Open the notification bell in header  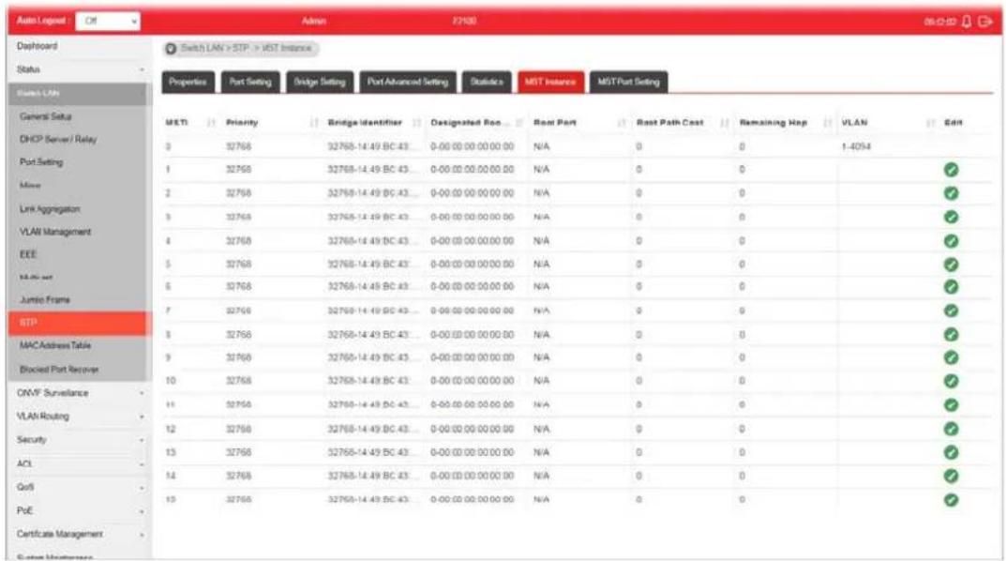point(967,22)
